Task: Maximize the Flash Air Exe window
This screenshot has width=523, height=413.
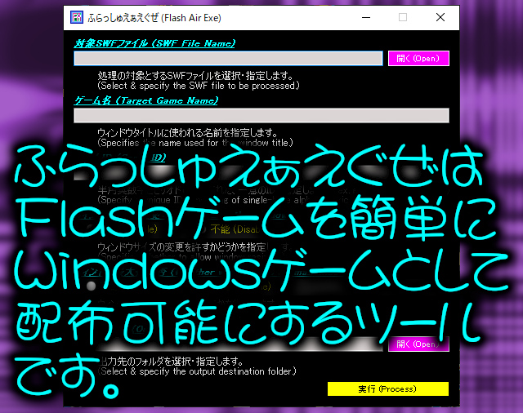Action: point(403,17)
